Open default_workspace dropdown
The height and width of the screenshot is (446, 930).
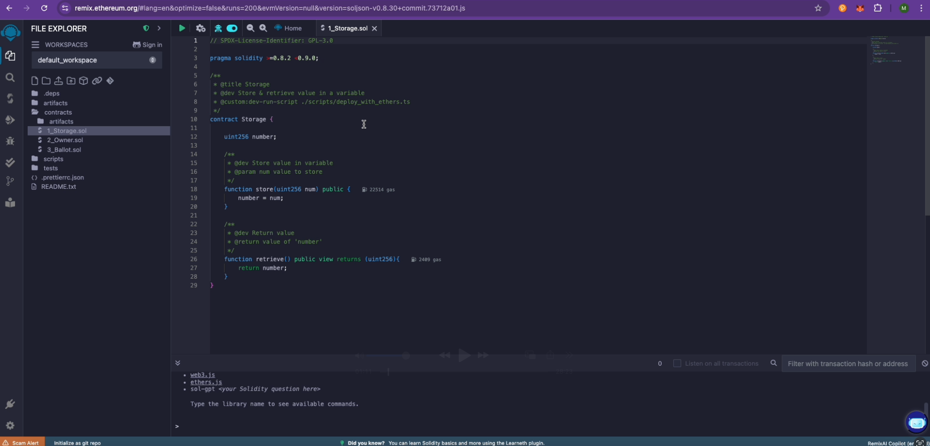pos(96,60)
